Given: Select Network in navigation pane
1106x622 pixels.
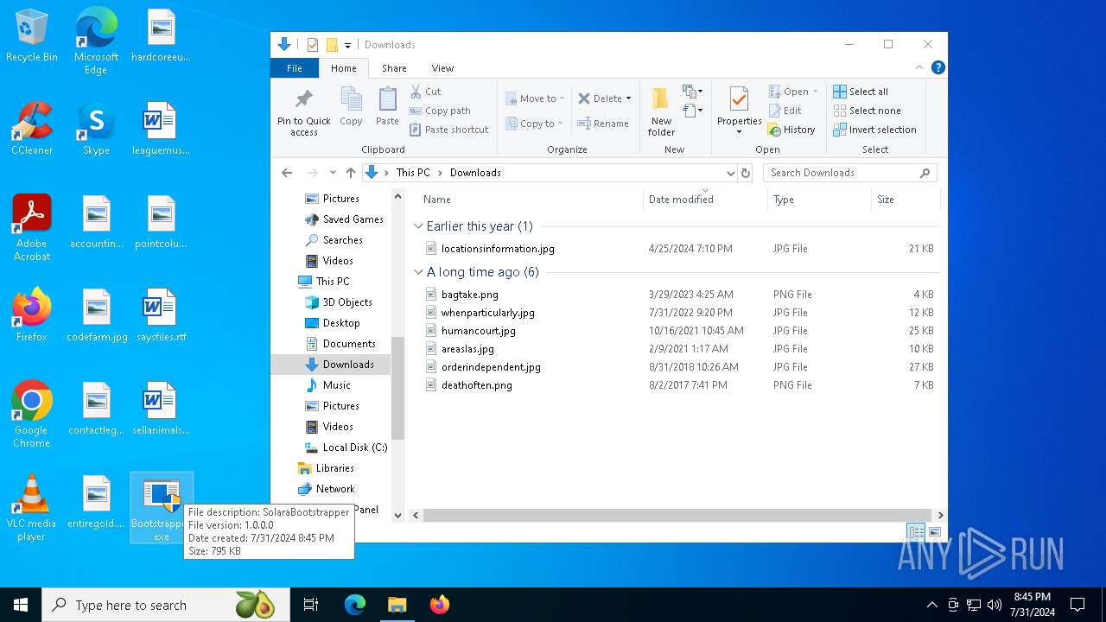Looking at the screenshot, I should 326,489.
